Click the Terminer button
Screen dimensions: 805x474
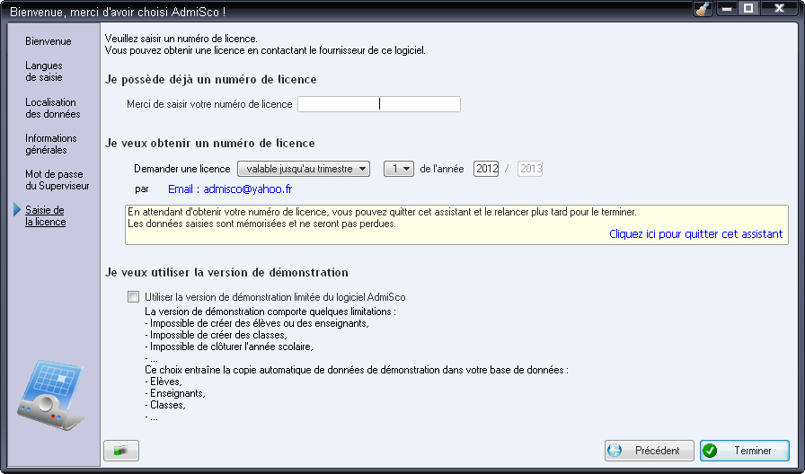click(745, 451)
